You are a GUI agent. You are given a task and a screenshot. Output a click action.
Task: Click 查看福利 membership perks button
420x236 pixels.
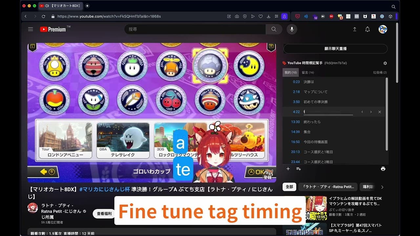(104, 214)
